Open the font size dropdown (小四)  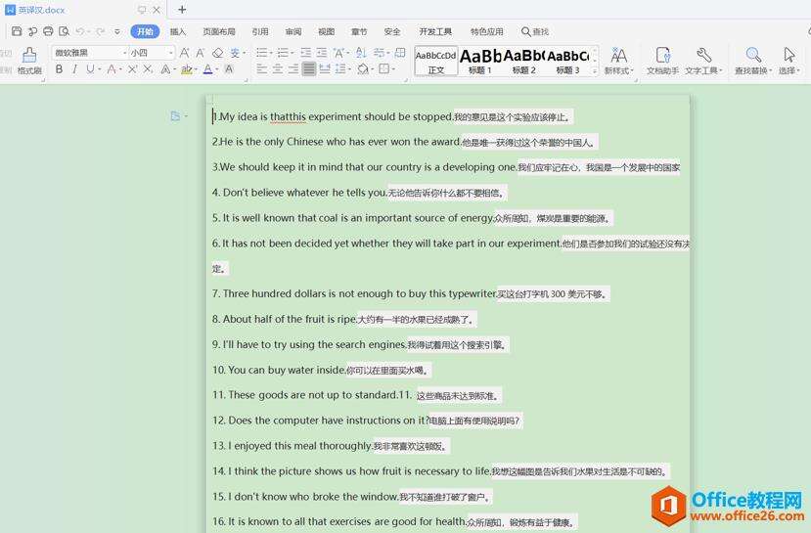pos(152,53)
